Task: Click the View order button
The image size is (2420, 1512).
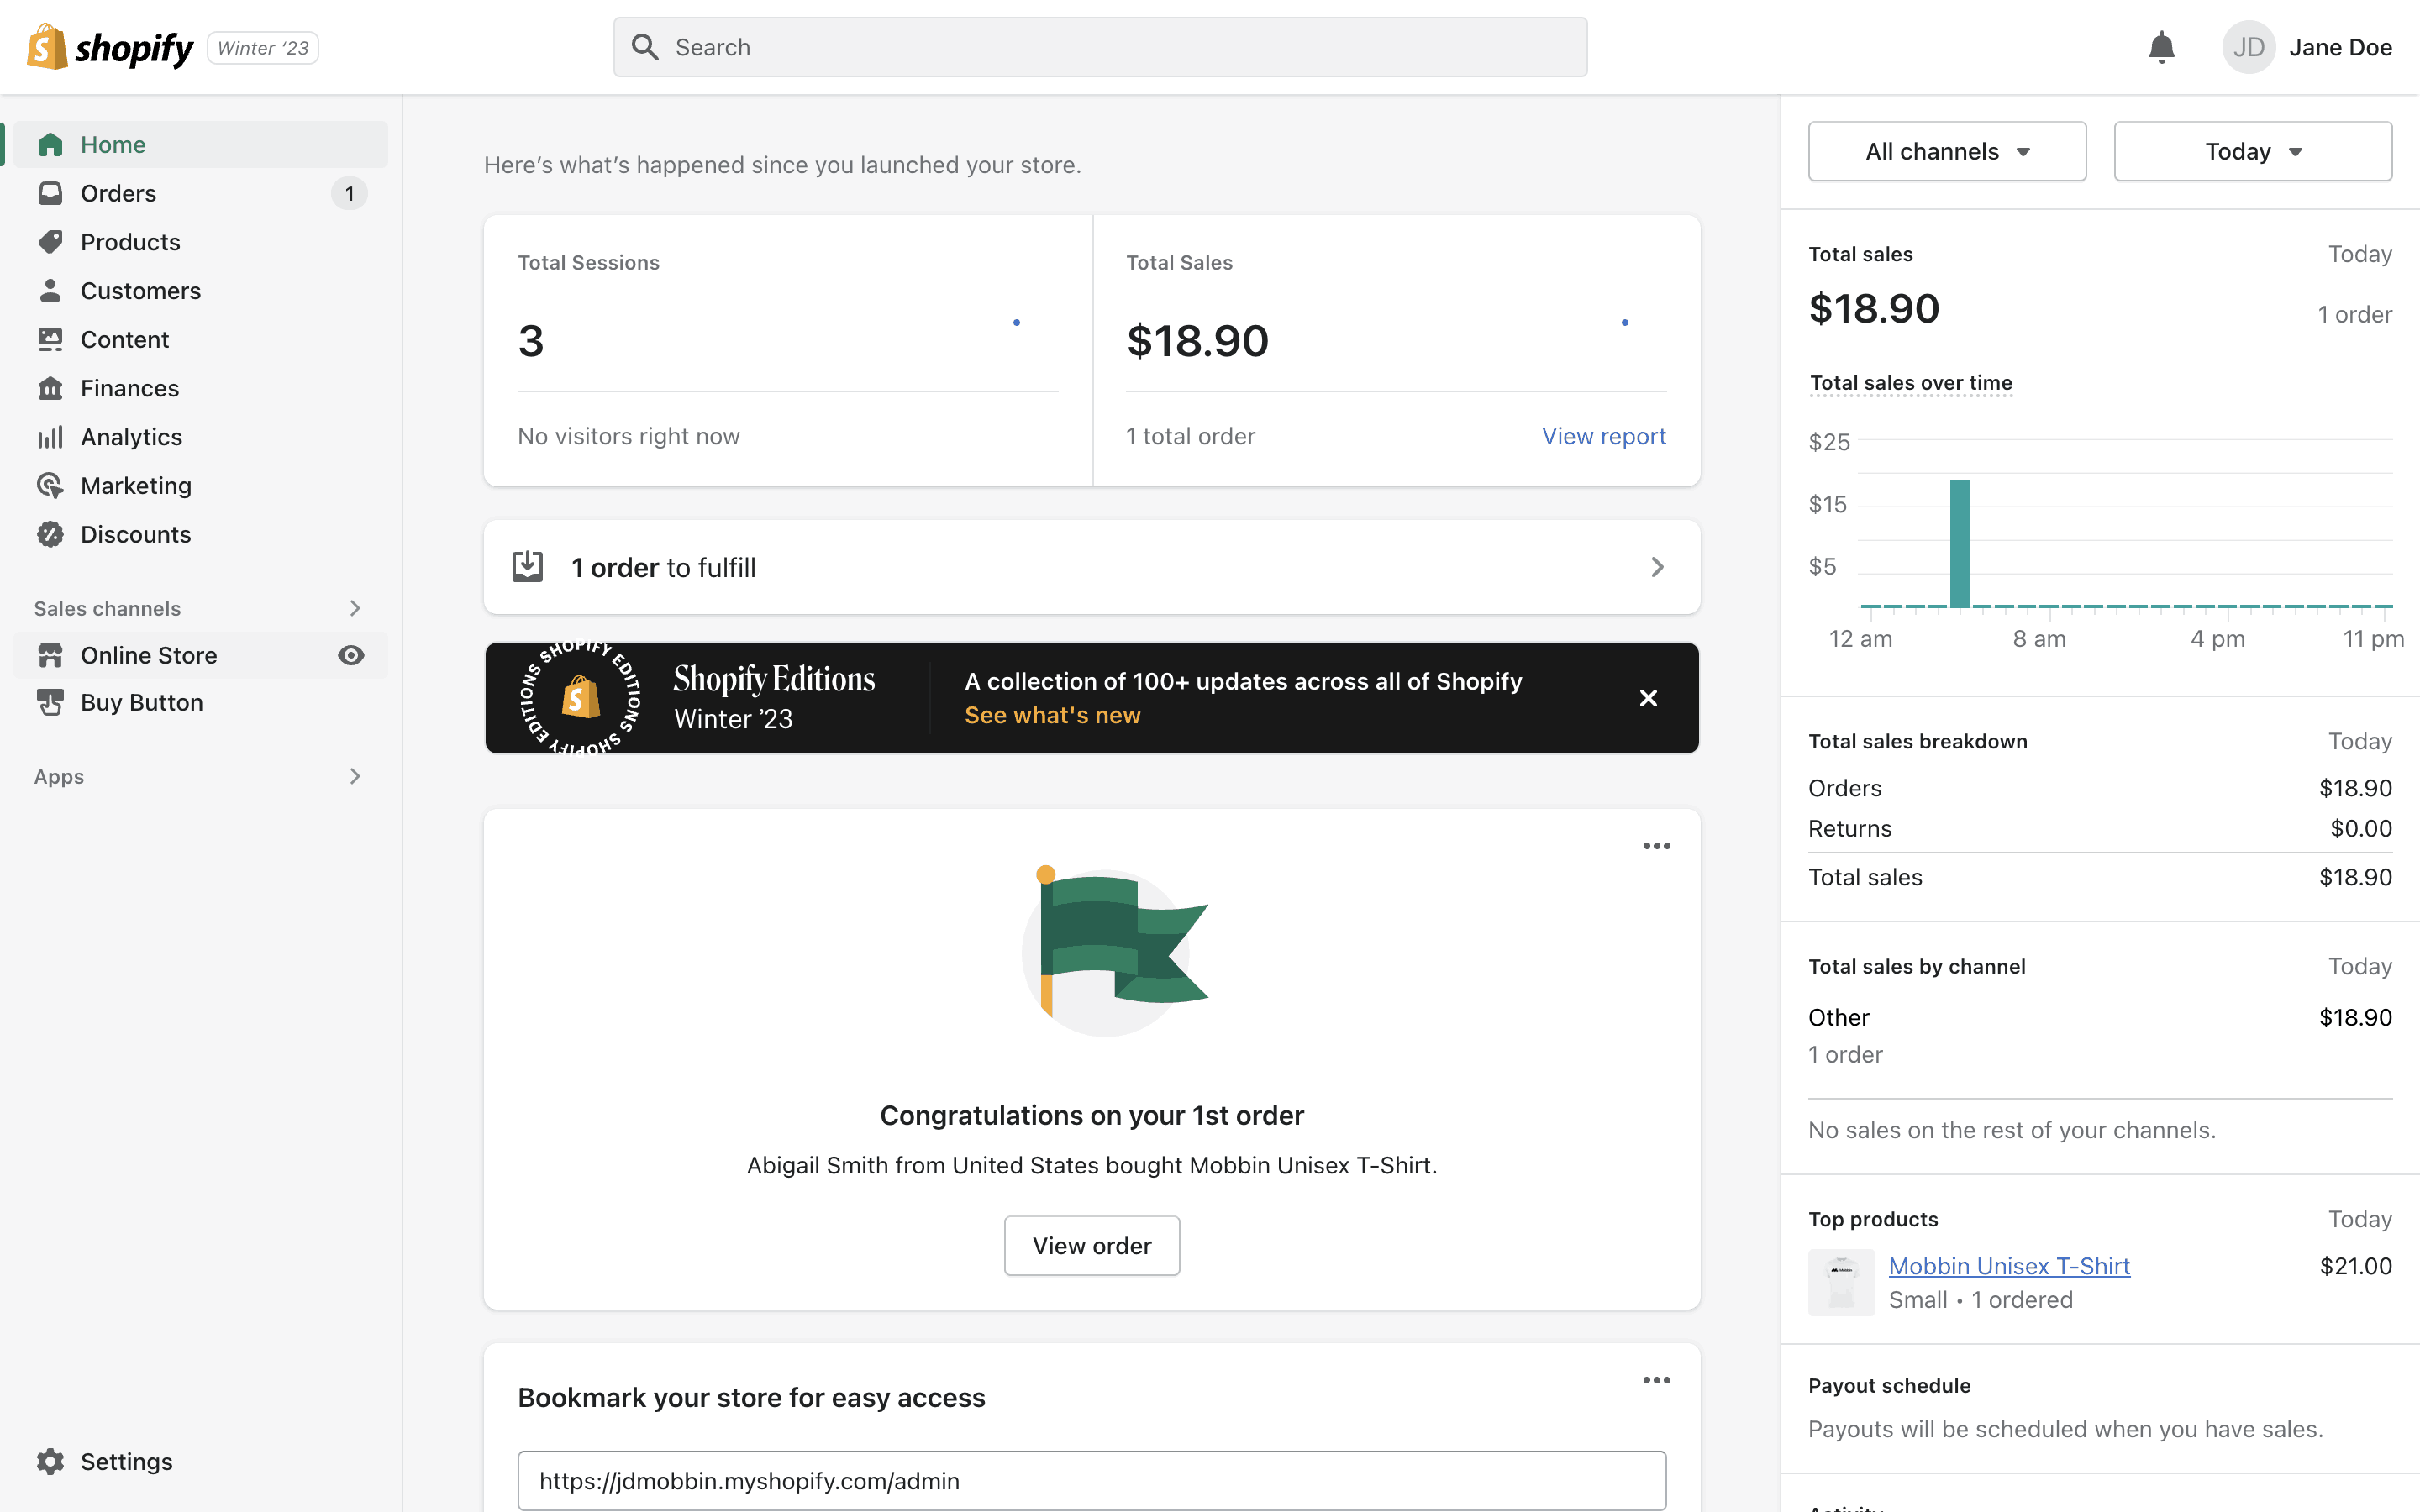Action: 1091,1245
